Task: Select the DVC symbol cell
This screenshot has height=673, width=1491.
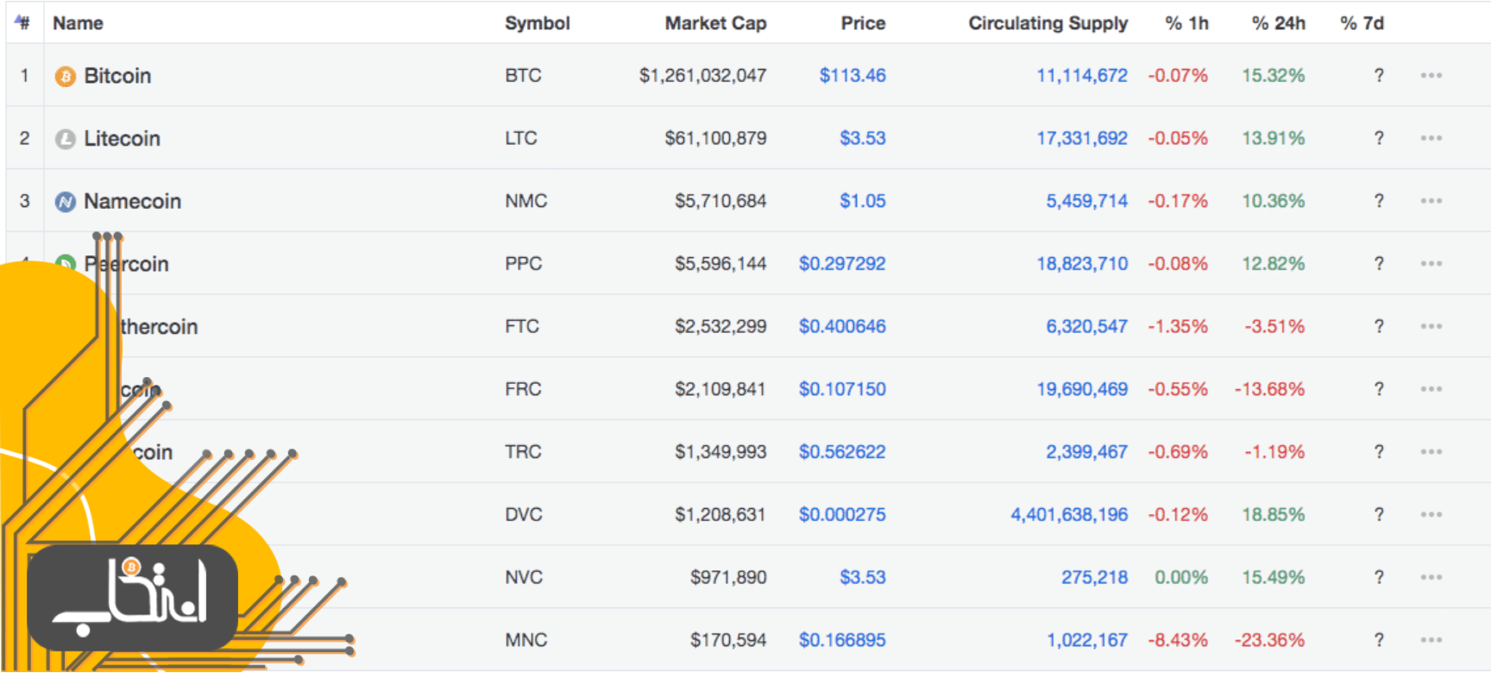Action: [x=524, y=514]
